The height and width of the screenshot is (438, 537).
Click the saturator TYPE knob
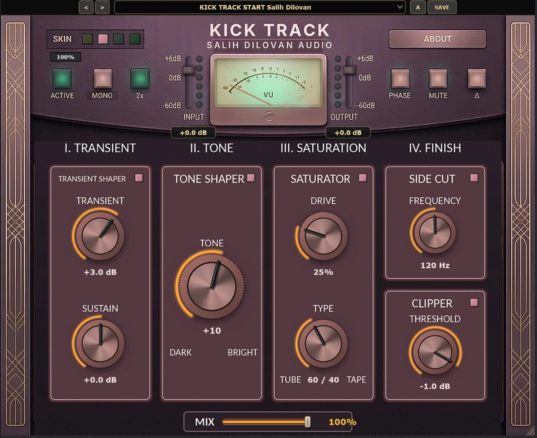coord(323,344)
